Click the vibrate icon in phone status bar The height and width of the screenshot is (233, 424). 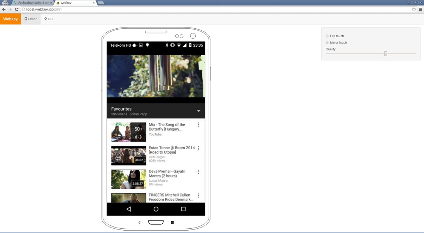click(x=173, y=45)
